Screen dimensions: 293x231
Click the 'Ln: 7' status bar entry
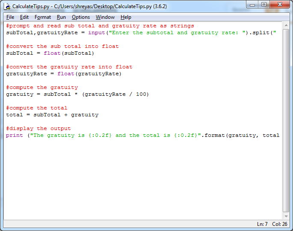point(262,224)
